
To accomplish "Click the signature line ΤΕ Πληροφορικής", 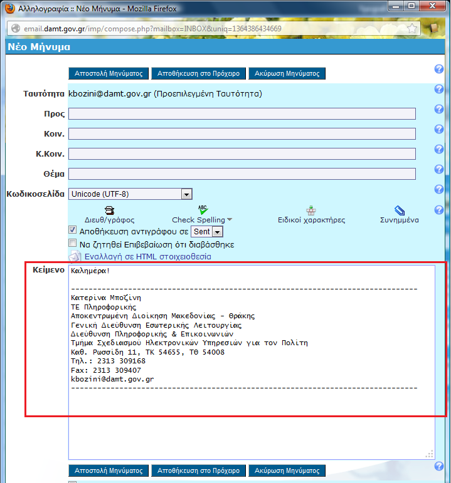I will (103, 307).
